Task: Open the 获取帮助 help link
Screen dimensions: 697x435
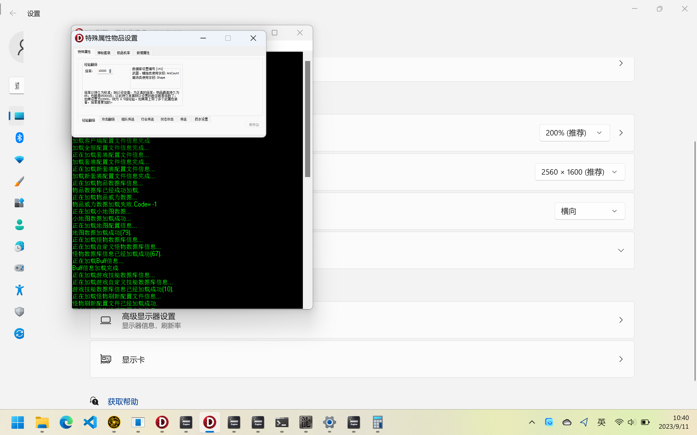Action: [x=123, y=401]
